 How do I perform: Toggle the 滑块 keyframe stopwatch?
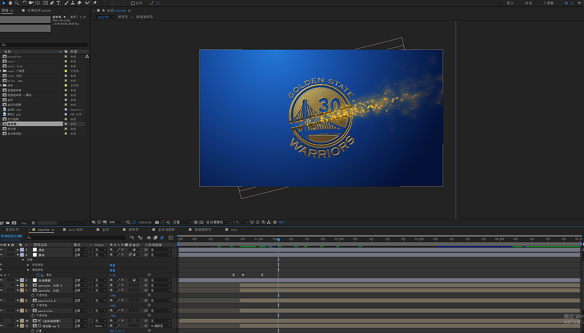click(x=38, y=275)
